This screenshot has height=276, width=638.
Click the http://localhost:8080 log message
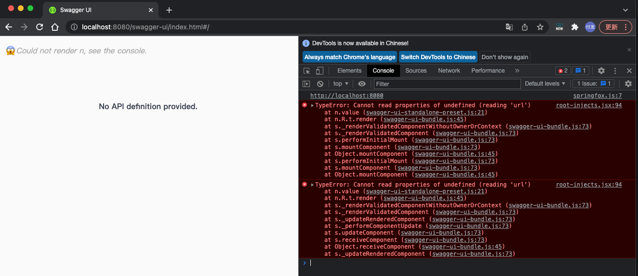[x=347, y=96]
